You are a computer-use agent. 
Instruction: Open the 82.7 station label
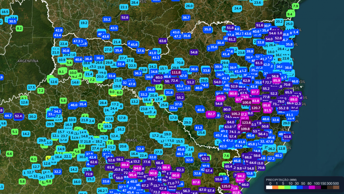click(211, 114)
